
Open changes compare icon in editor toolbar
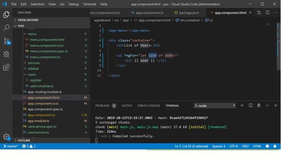point(259,13)
